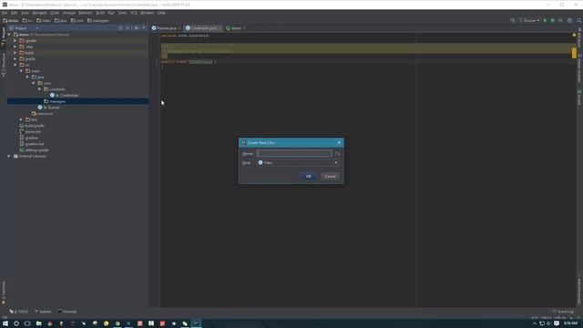The height and width of the screenshot is (328, 583).
Task: Open Cortana search circle on taskbar
Action: tap(16, 323)
